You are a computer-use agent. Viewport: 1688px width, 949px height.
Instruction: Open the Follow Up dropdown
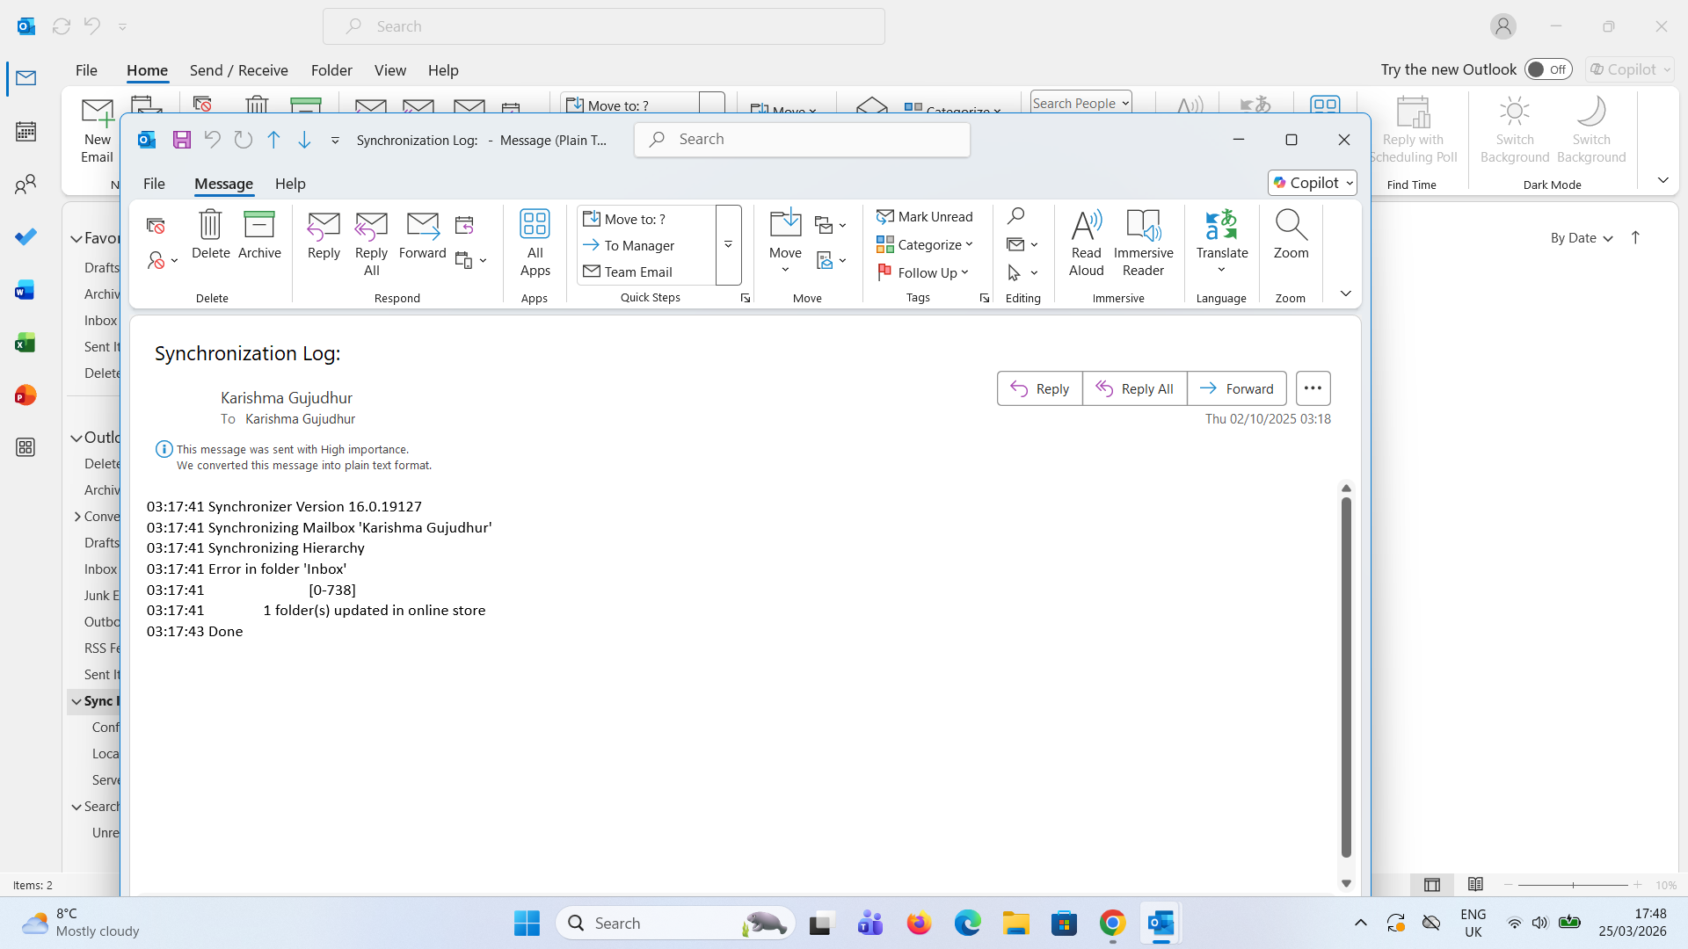point(923,273)
